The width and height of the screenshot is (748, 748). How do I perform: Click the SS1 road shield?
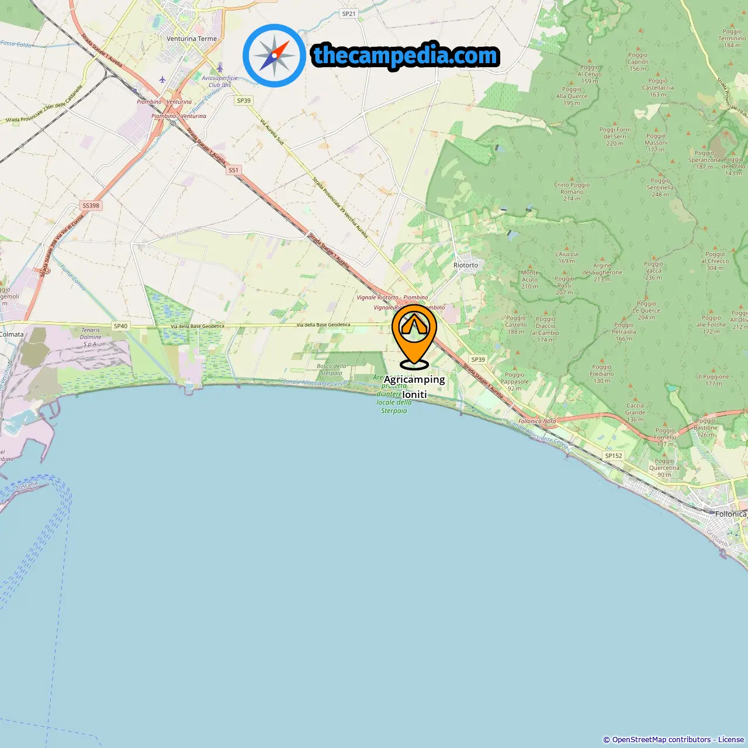point(234,170)
